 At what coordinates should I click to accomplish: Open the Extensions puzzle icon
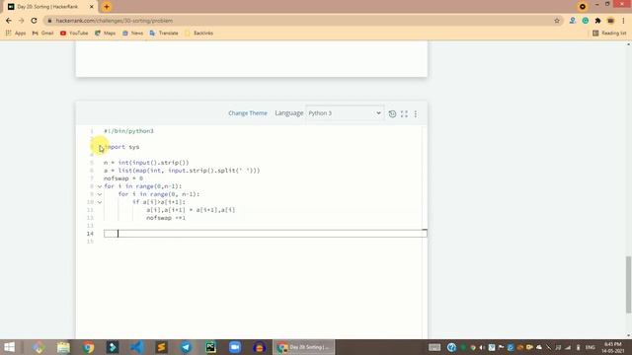tap(597, 21)
